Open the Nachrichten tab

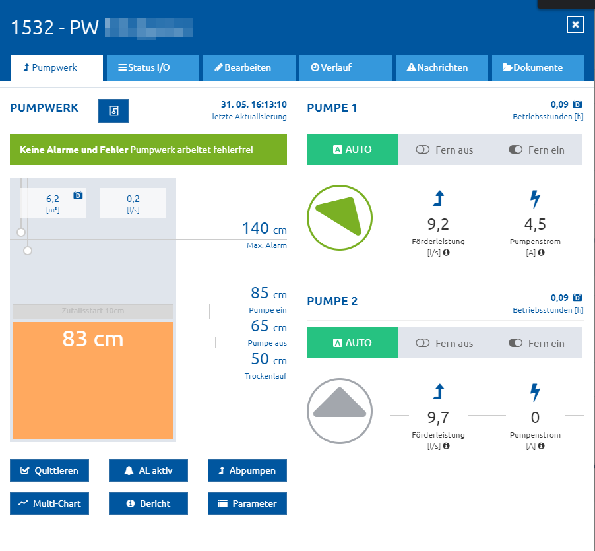tap(442, 67)
